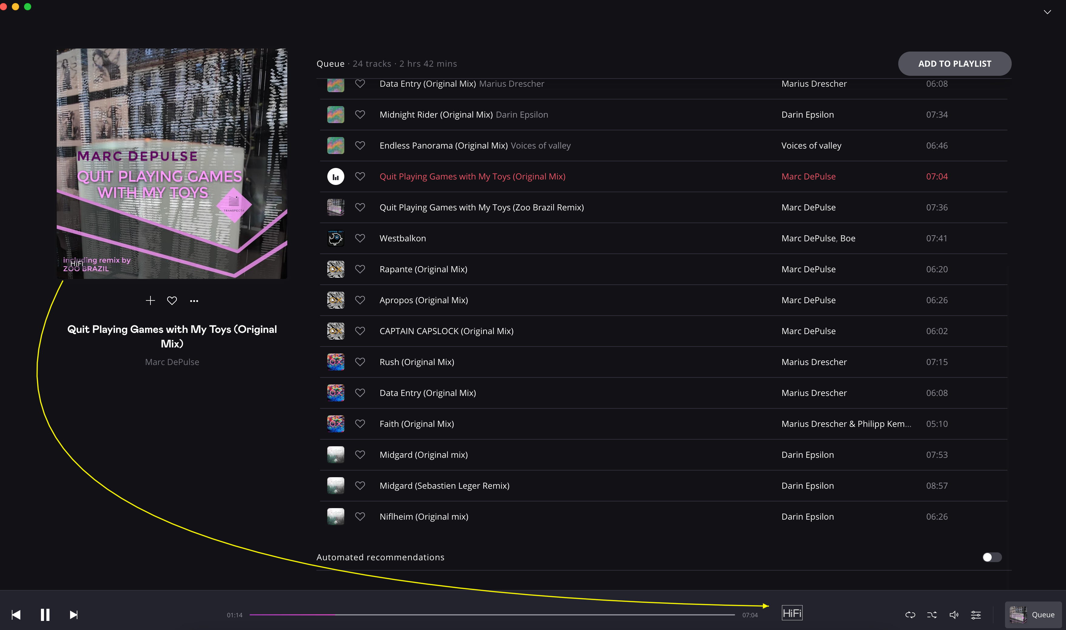This screenshot has height=630, width=1066.
Task: Open the equalizer settings icon
Action: click(976, 614)
